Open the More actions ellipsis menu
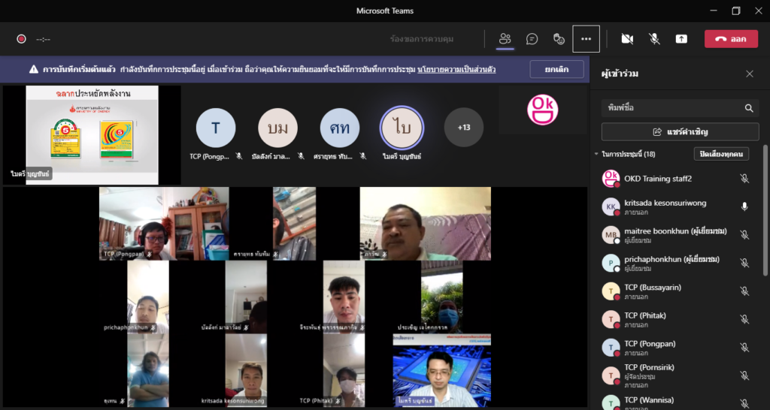This screenshot has height=410, width=770. click(x=586, y=39)
